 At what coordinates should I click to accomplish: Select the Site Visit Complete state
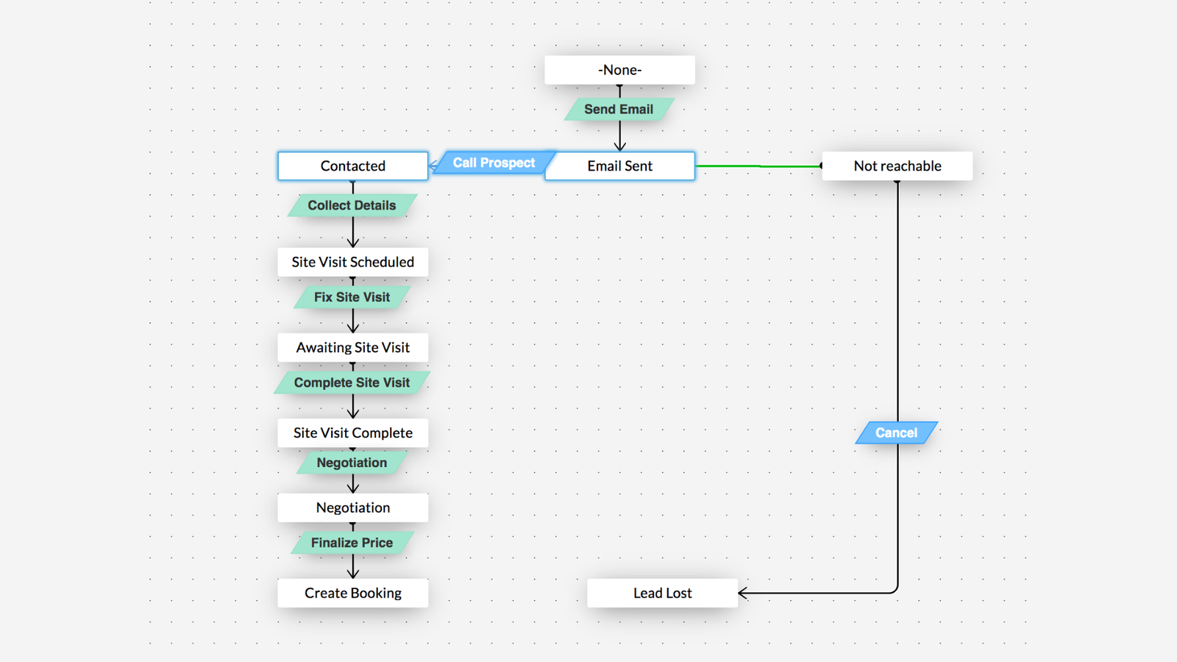point(353,433)
